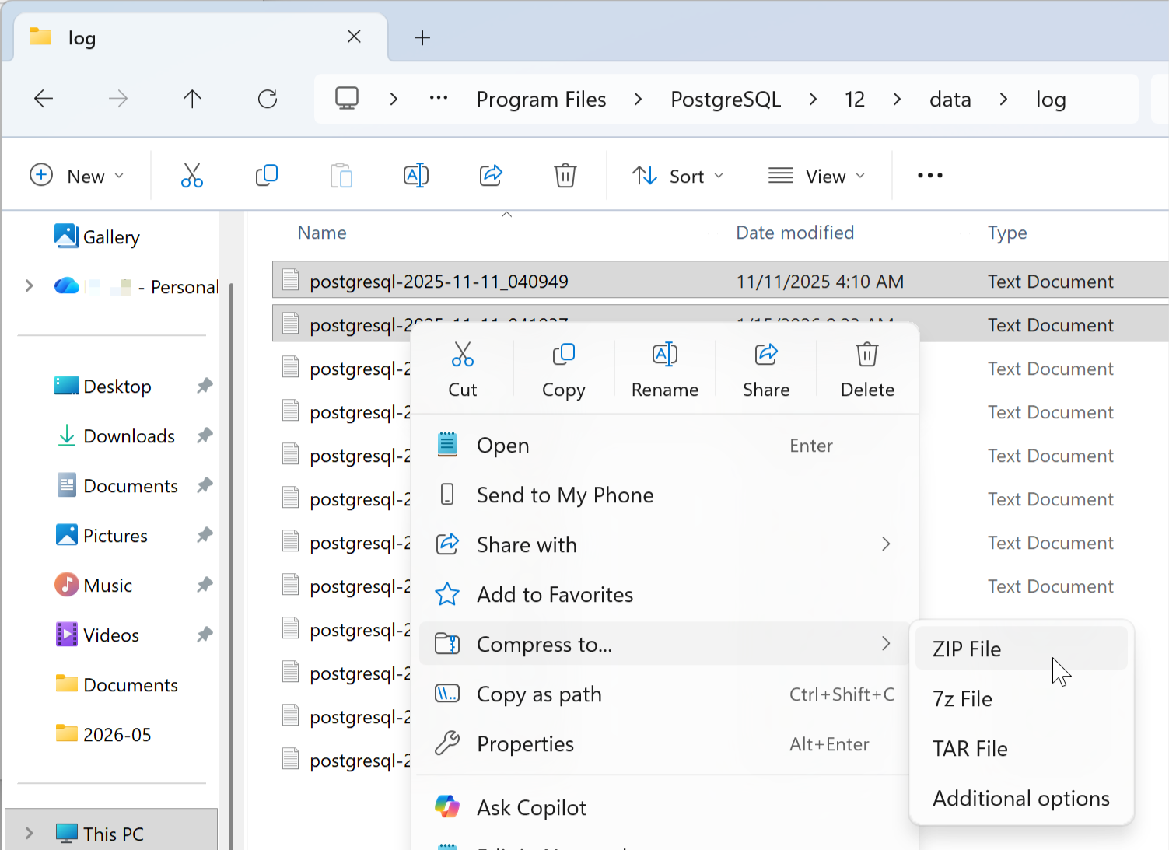Click the forward navigation arrow
This screenshot has height=850, width=1169.
[118, 99]
